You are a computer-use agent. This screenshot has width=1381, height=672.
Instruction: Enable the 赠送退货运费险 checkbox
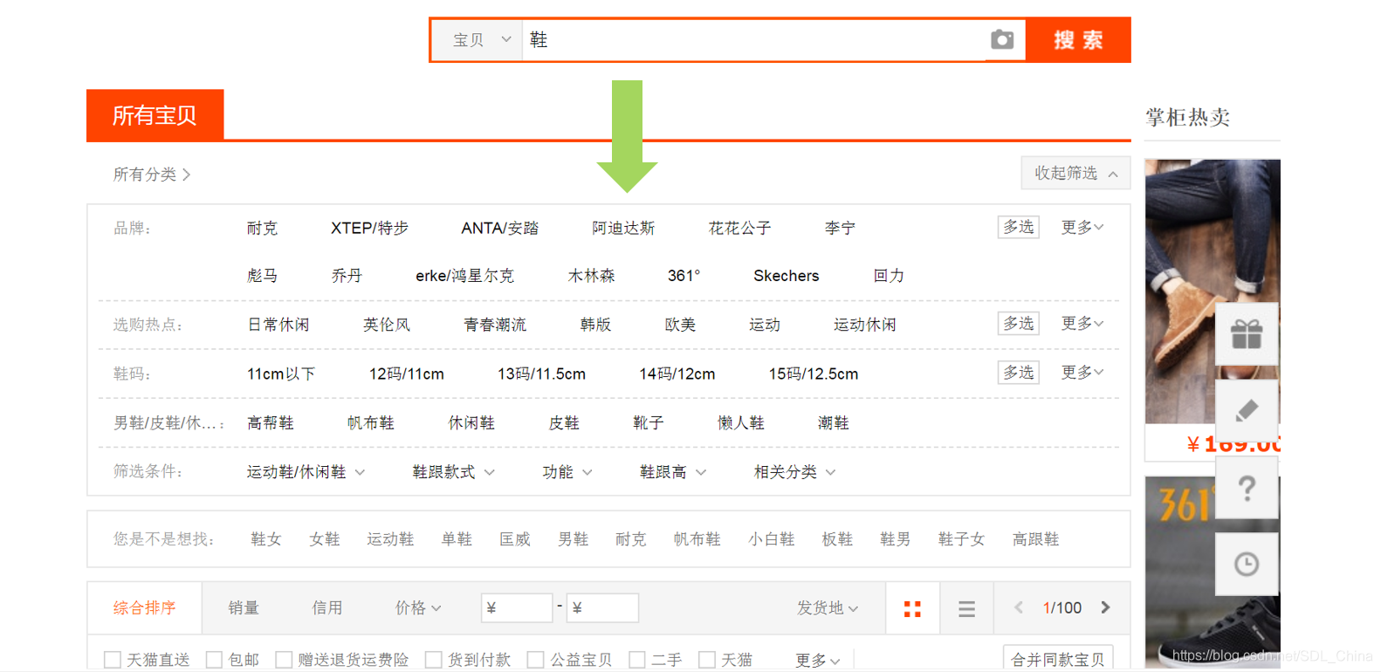(284, 660)
